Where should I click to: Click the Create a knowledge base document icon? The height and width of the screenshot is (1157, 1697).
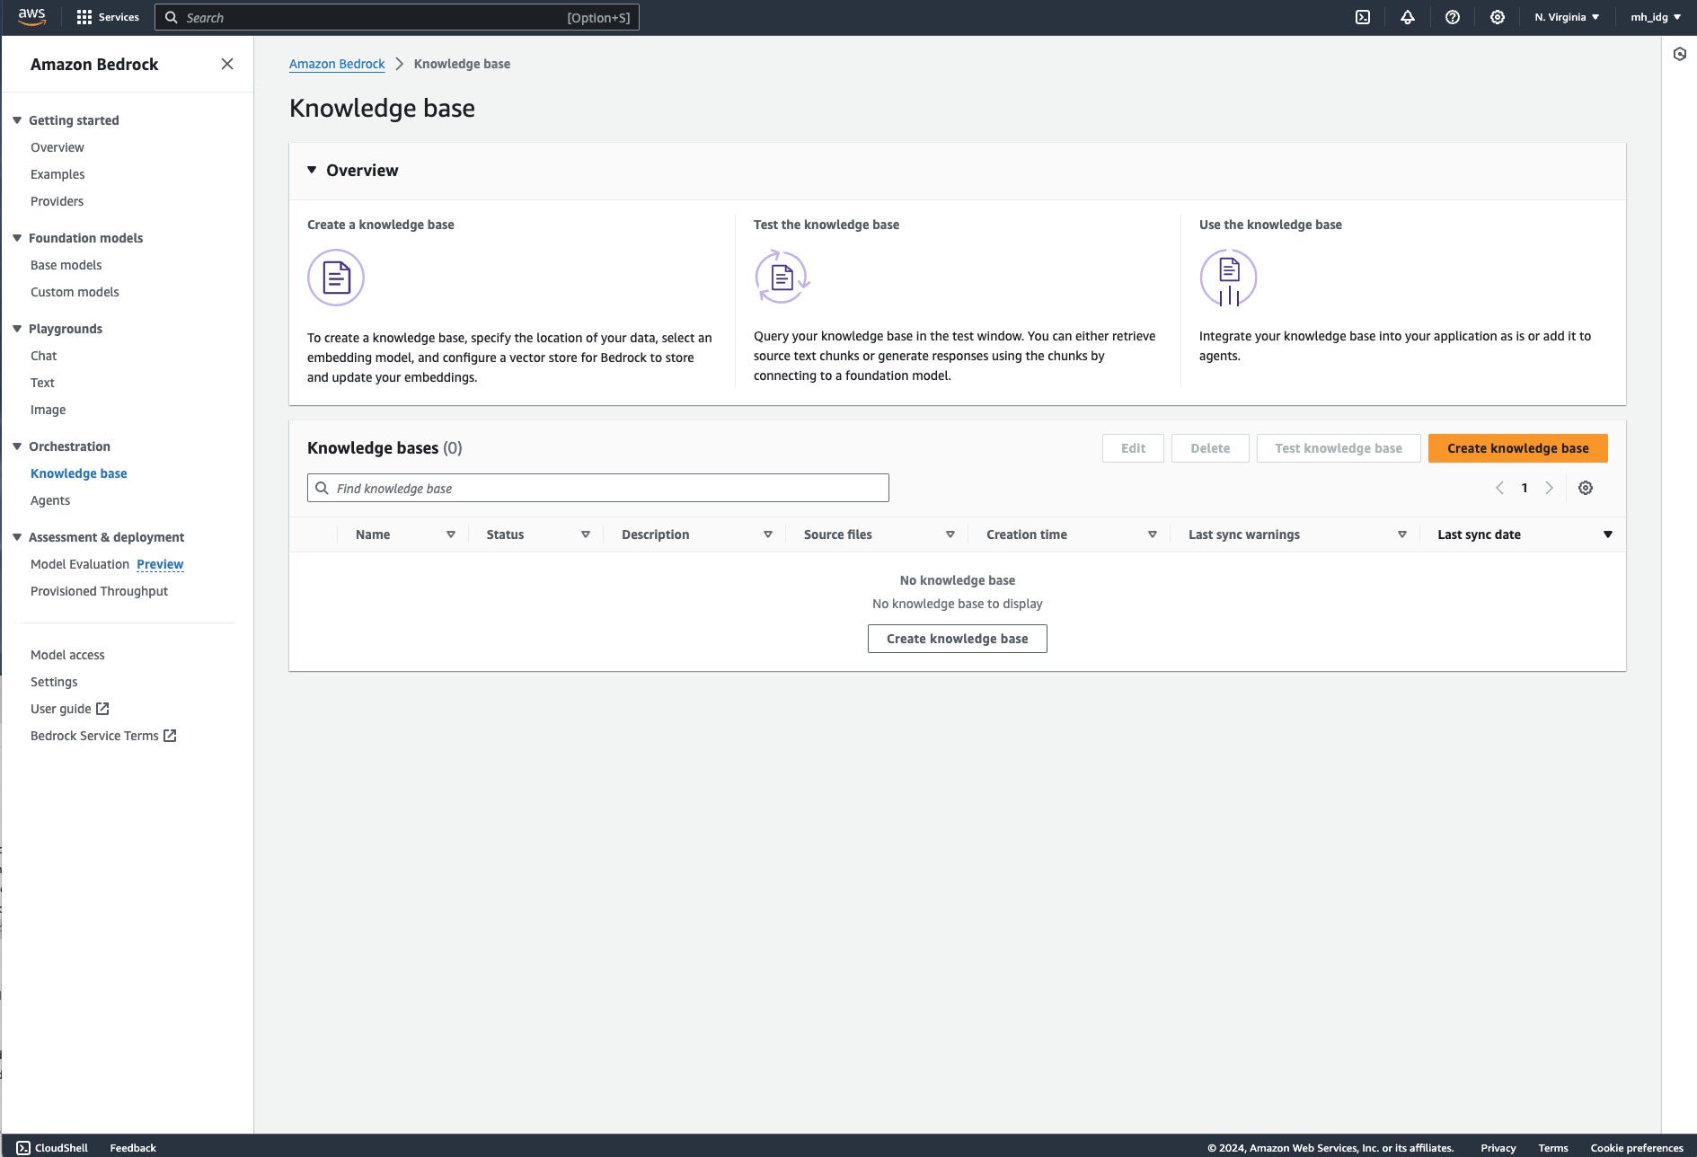pyautogui.click(x=336, y=278)
